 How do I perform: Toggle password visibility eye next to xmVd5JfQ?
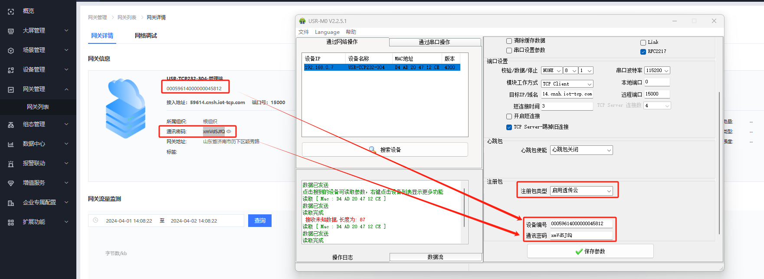(229, 131)
